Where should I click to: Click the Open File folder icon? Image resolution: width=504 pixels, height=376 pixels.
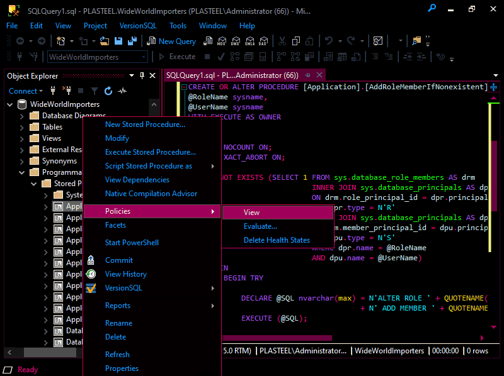pyautogui.click(x=104, y=41)
